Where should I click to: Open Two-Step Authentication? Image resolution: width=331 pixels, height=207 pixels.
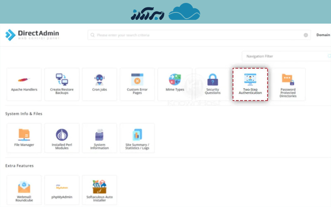(250, 84)
